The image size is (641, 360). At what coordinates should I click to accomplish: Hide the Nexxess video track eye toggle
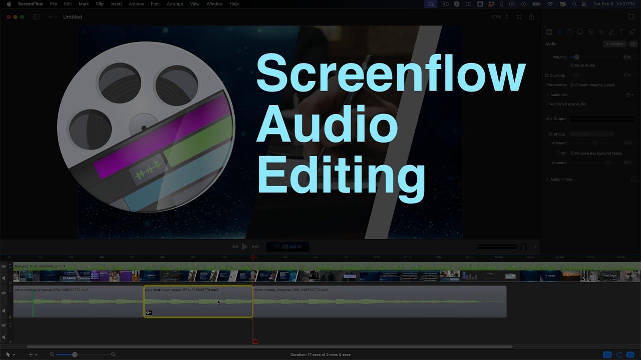pyautogui.click(x=4, y=266)
